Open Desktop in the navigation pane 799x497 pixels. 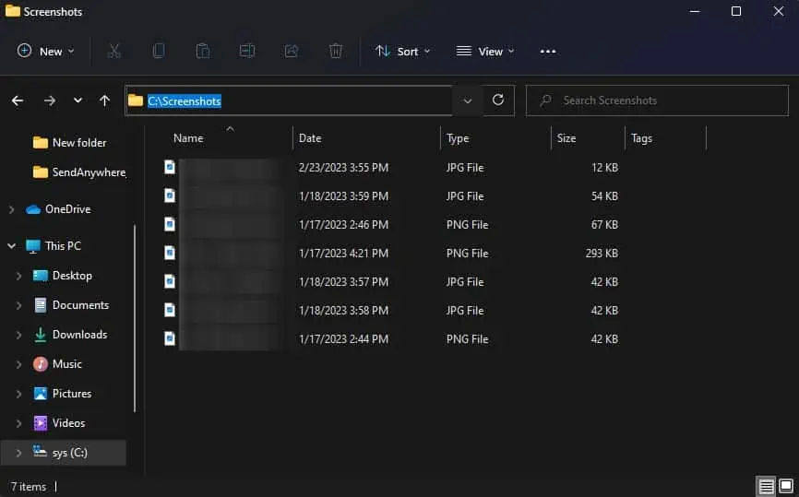coord(63,276)
